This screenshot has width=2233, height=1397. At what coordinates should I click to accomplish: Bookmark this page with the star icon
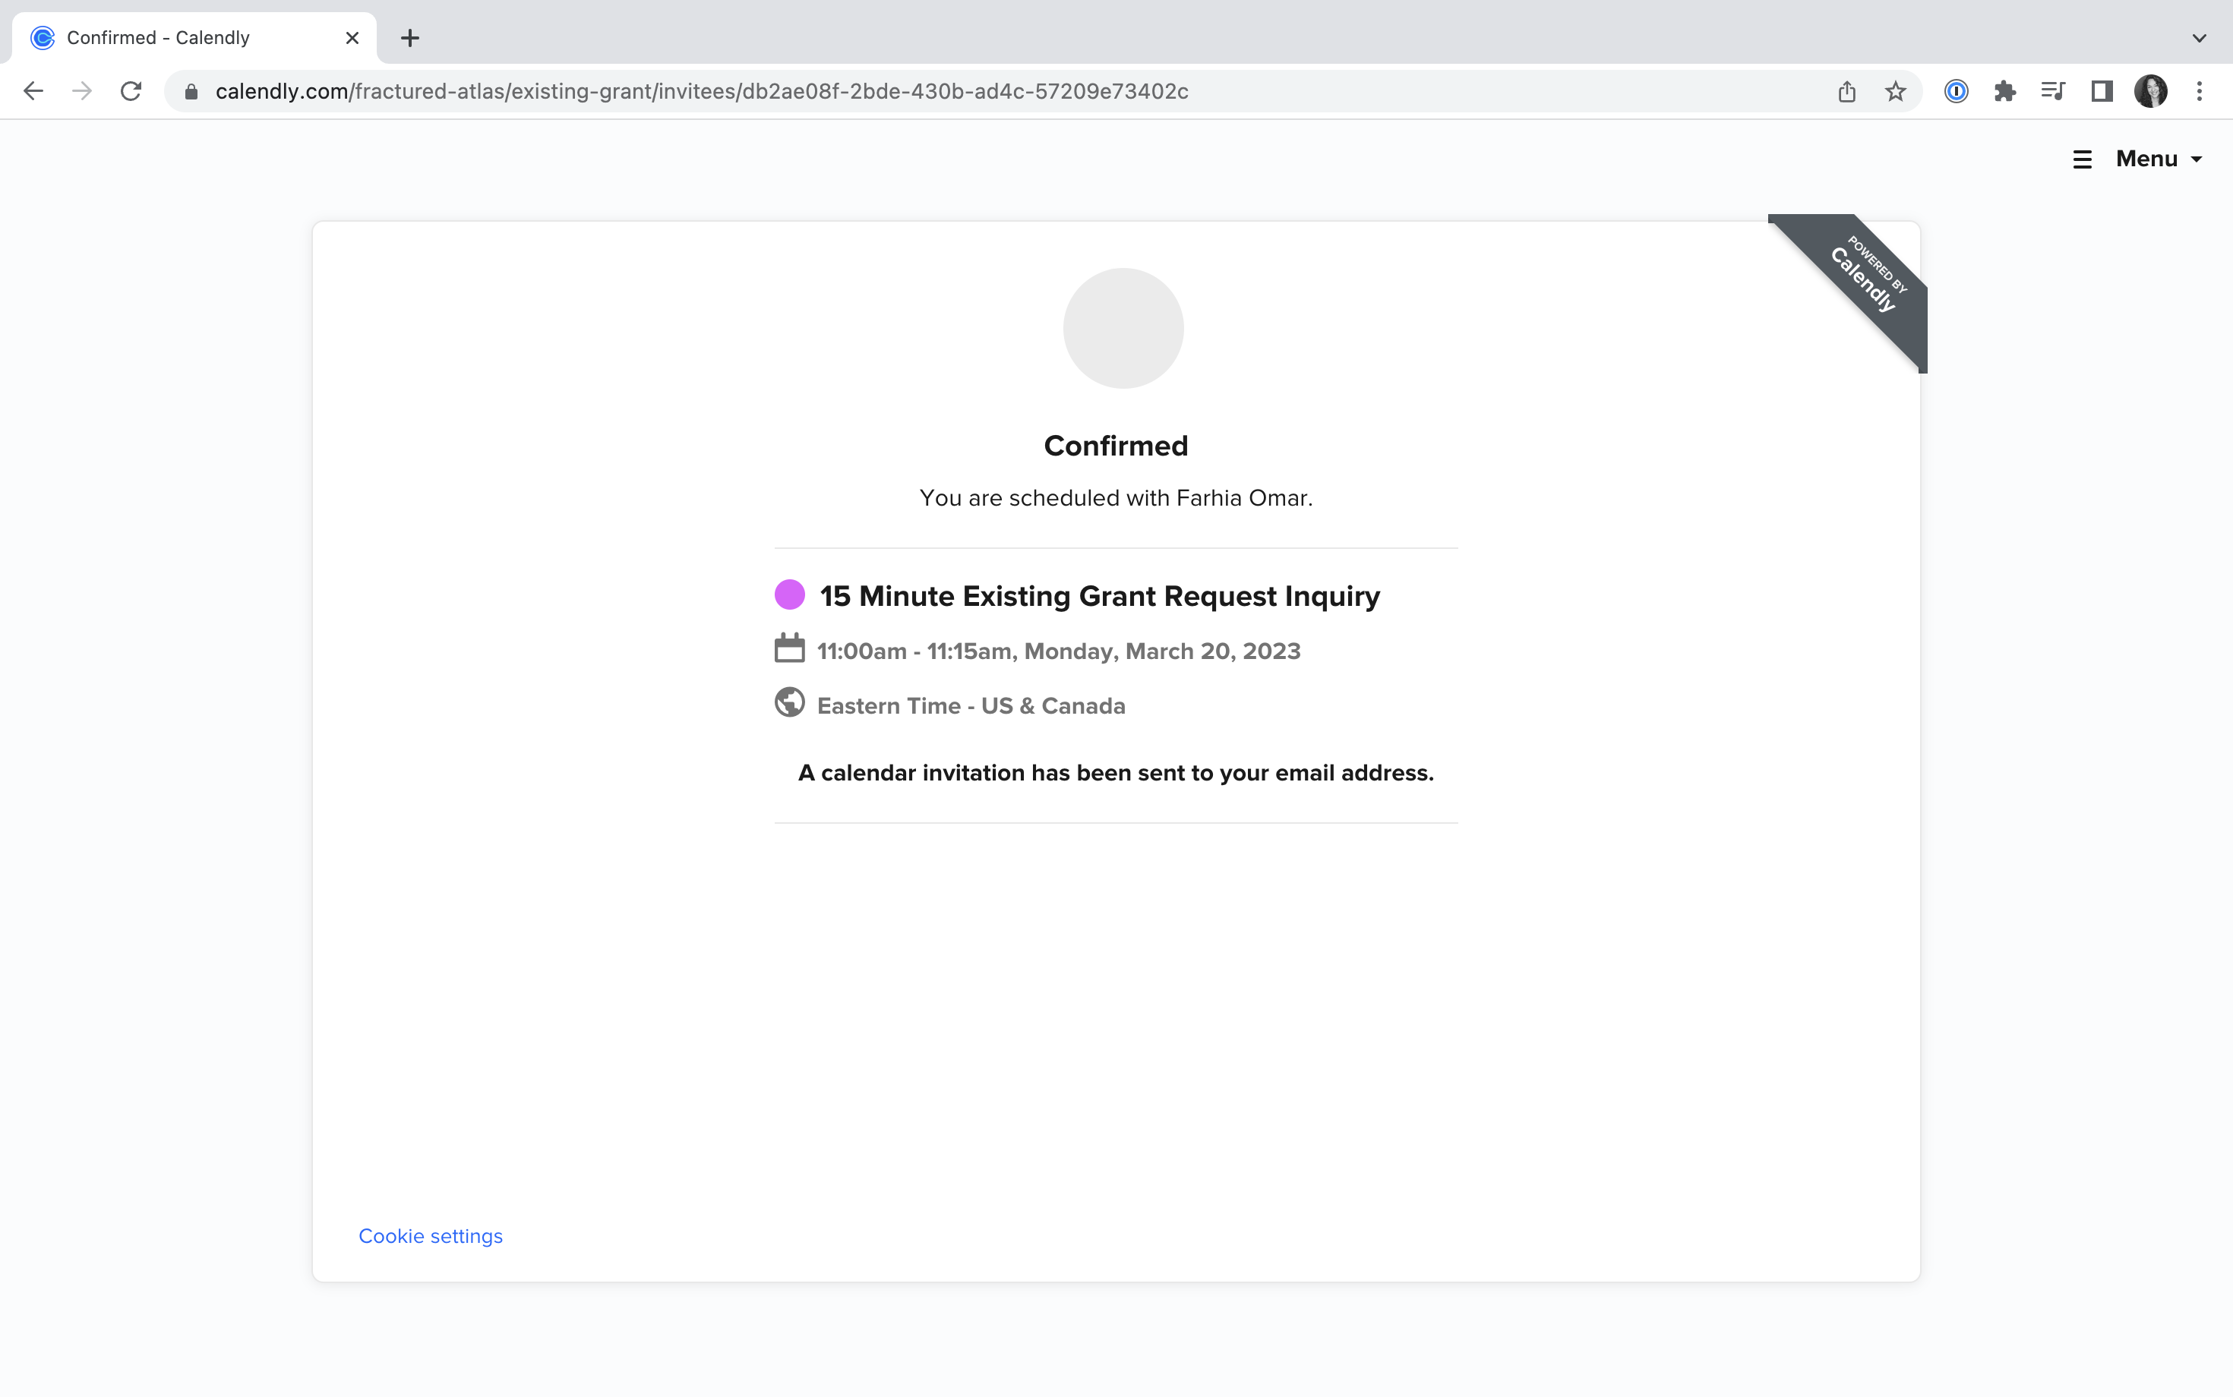(x=1896, y=90)
